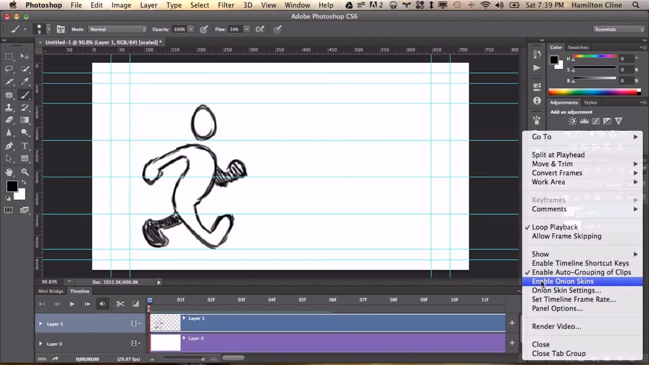Click the scissors split-at-playhead icon
This screenshot has width=649, height=365.
coord(120,304)
